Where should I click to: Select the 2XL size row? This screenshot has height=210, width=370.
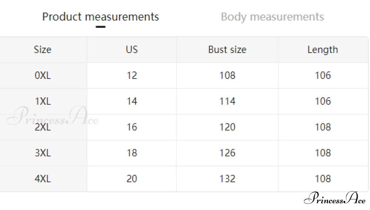tap(184, 127)
